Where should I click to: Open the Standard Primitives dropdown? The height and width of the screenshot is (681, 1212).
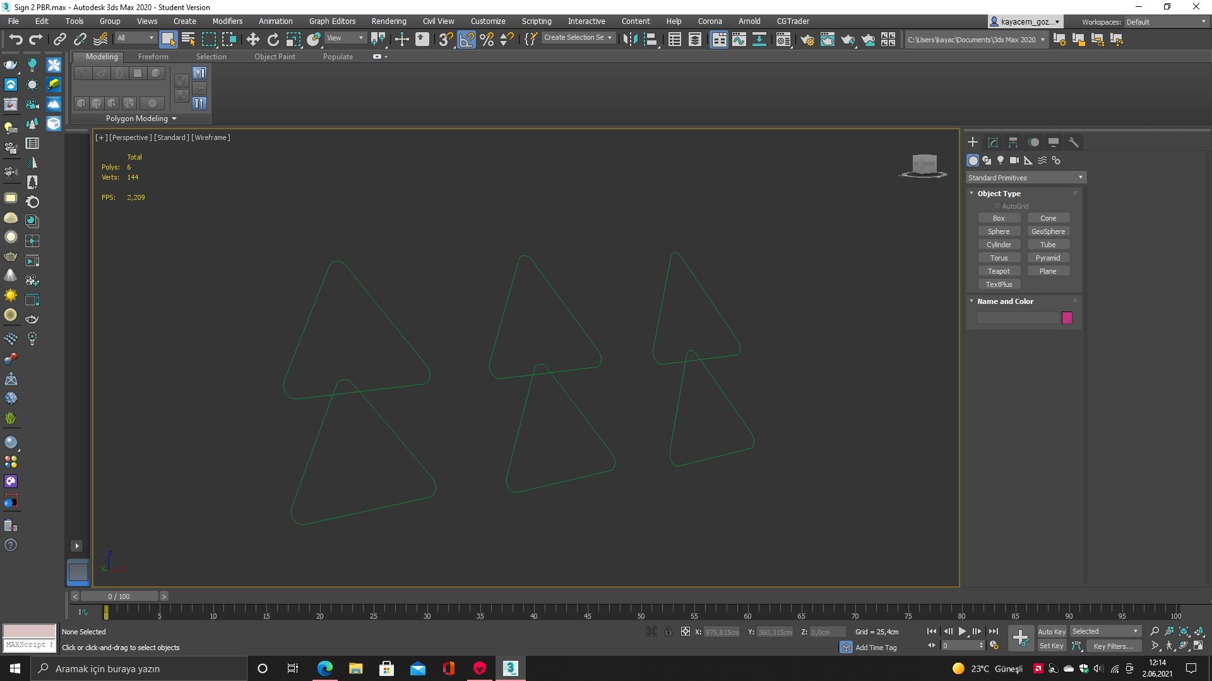(x=1025, y=178)
